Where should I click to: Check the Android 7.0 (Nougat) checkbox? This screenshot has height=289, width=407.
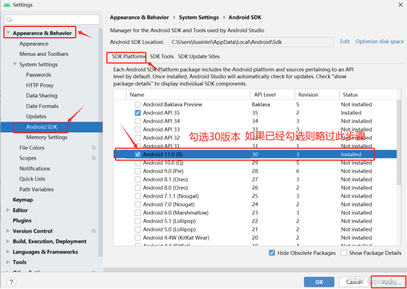138,204
